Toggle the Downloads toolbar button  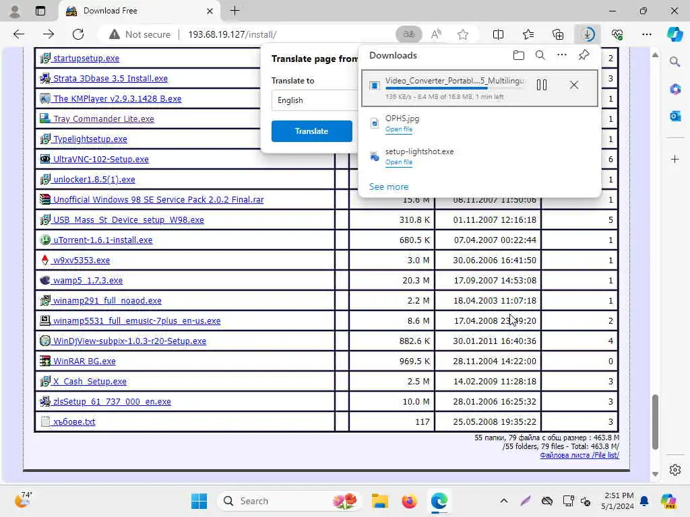pyautogui.click(x=588, y=34)
